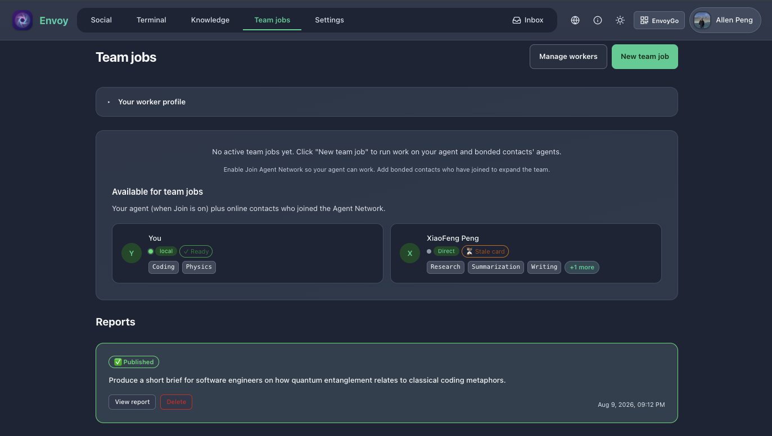Viewport: 772px width, 436px height.
Task: Open the Knowledge tab
Action: pos(210,20)
